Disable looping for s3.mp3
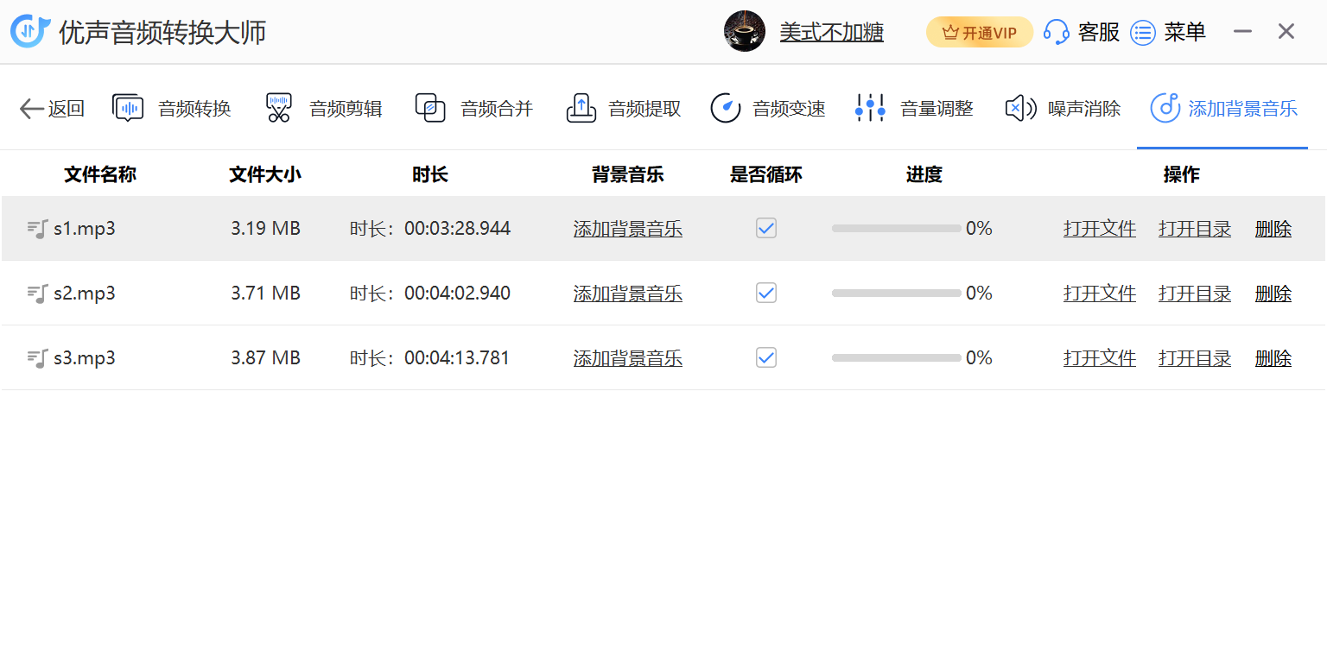This screenshot has height=663, width=1327. 766,358
